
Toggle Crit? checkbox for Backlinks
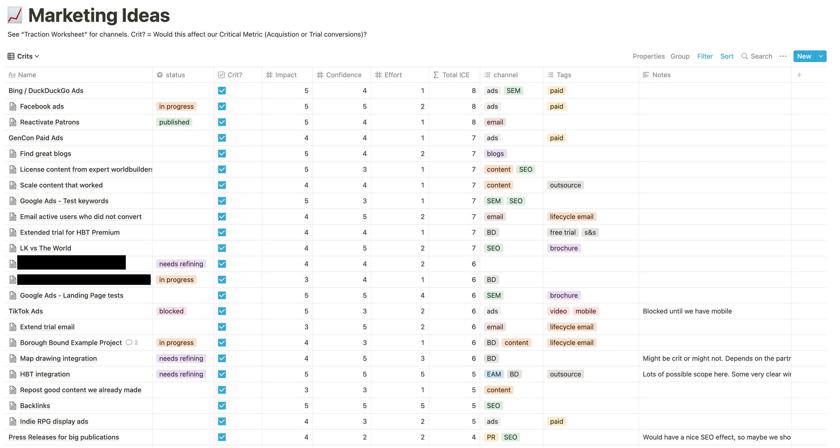pos(222,406)
